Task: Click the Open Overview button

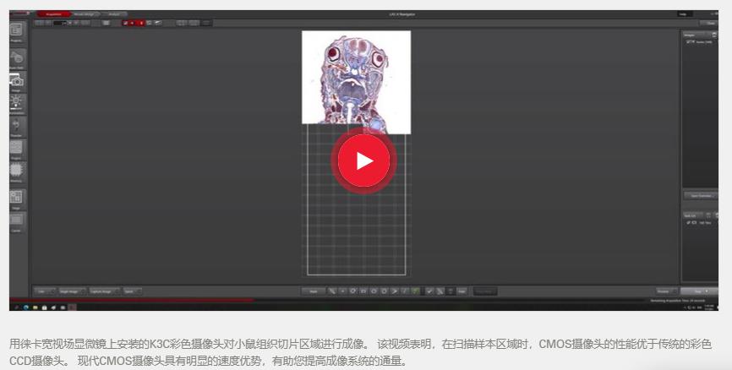Action: click(x=699, y=195)
